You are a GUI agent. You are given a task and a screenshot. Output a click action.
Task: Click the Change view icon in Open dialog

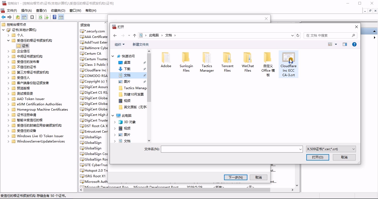pos(330,44)
